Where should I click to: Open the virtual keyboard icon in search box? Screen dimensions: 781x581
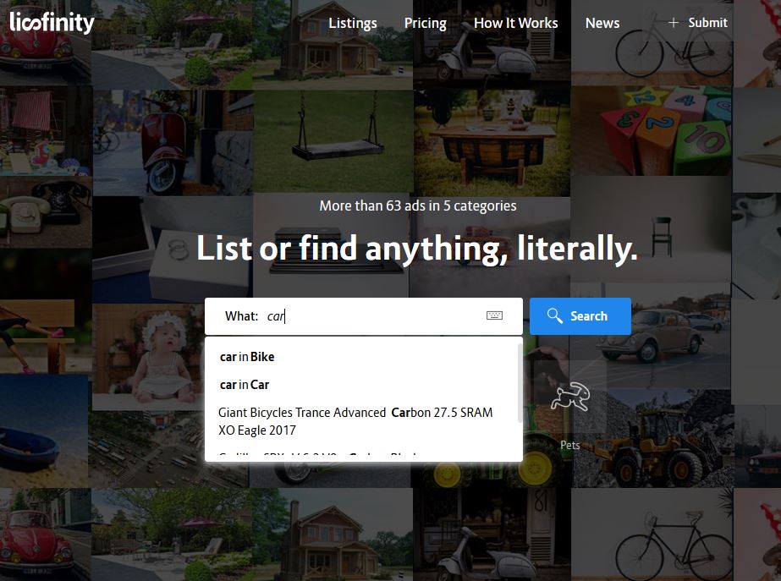click(494, 315)
